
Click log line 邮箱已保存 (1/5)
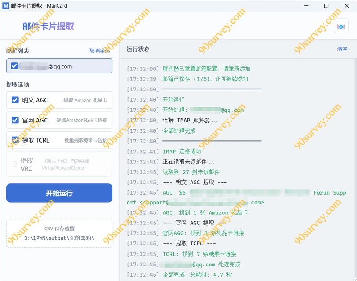click(x=205, y=79)
